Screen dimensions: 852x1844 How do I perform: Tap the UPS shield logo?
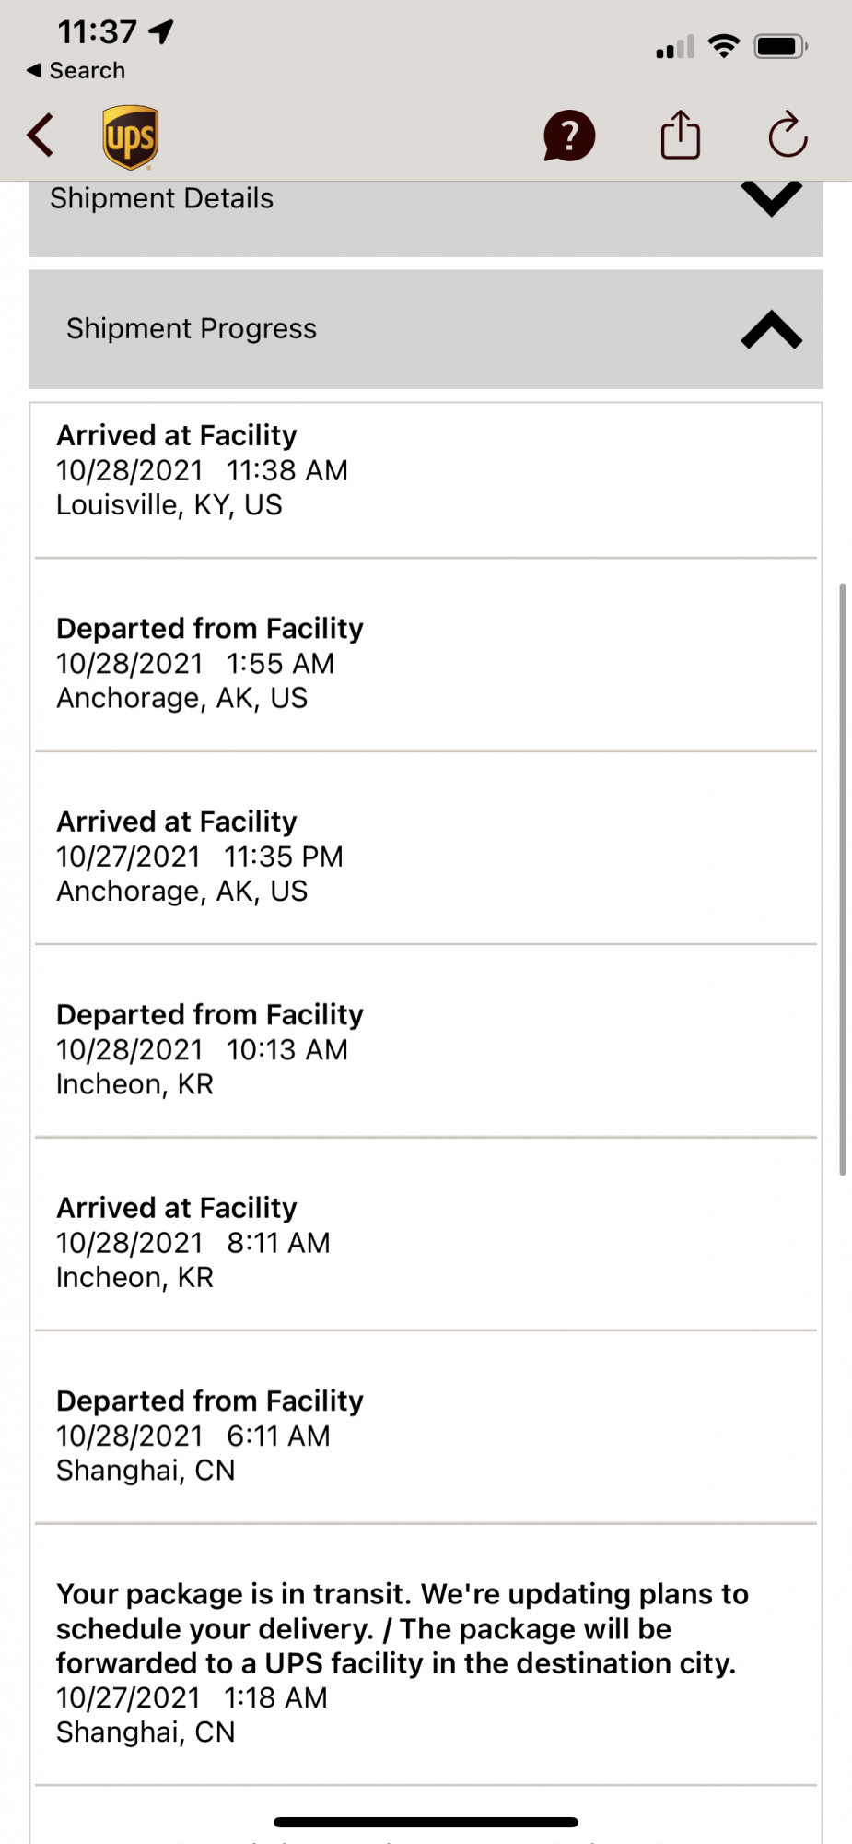click(x=130, y=137)
